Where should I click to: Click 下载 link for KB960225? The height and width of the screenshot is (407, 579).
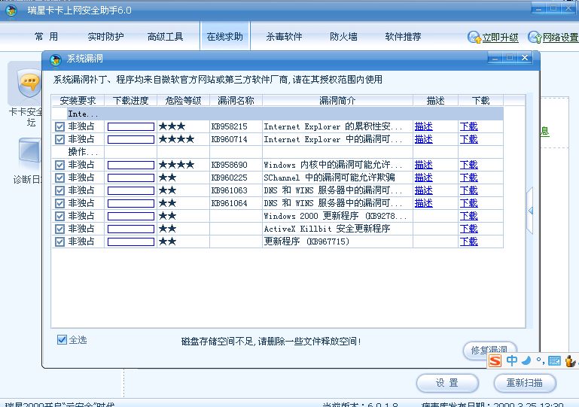469,178
